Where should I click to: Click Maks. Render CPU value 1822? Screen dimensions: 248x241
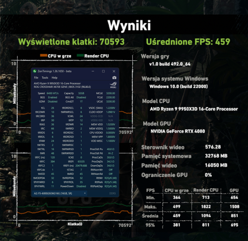[206, 207]
